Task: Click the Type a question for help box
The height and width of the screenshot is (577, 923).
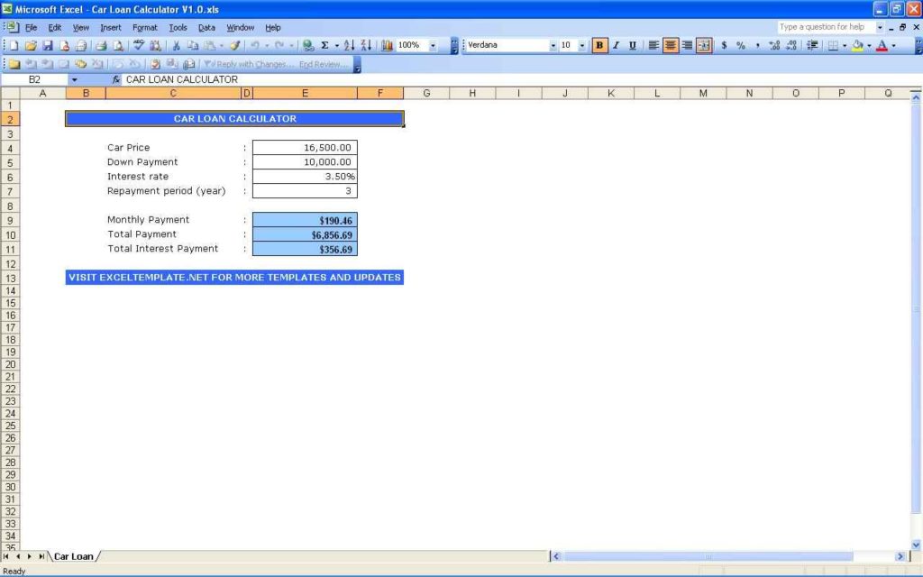Action: point(826,27)
